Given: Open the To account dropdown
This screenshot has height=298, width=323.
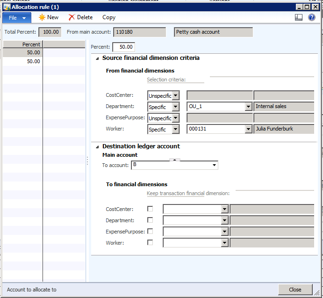Looking at the screenshot, I should tap(214, 165).
